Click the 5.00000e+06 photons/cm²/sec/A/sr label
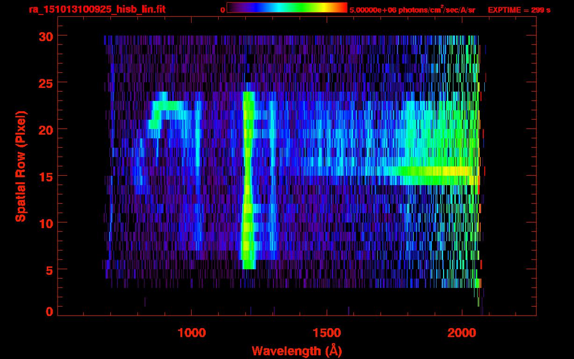Image resolution: width=574 pixels, height=359 pixels. click(x=412, y=9)
